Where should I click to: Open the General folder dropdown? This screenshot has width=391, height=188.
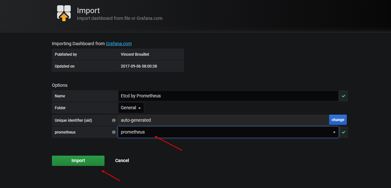click(131, 108)
